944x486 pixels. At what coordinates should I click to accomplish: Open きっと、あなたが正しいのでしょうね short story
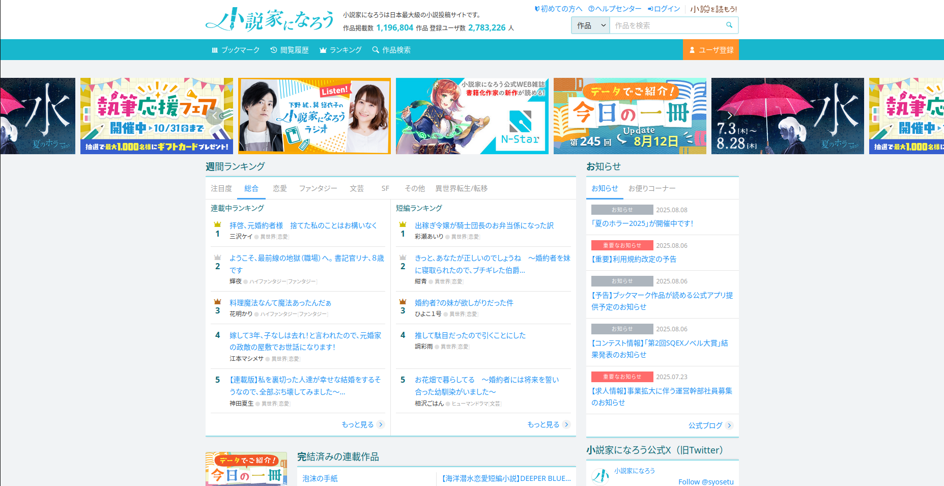pyautogui.click(x=493, y=264)
